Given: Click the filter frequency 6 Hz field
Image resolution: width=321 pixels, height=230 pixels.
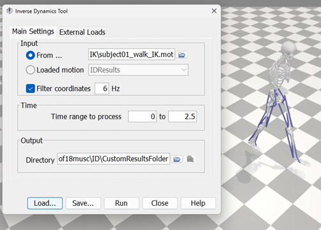Looking at the screenshot, I should pos(102,89).
